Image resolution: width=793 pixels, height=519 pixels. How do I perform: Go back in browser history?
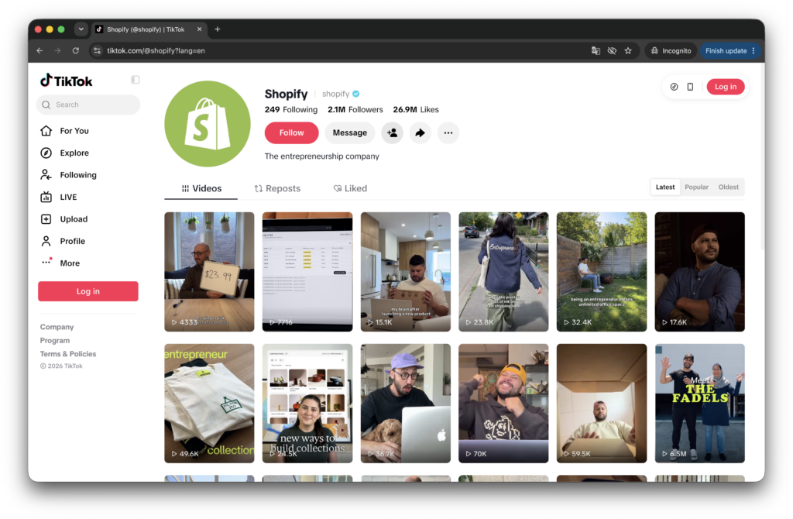tap(40, 50)
